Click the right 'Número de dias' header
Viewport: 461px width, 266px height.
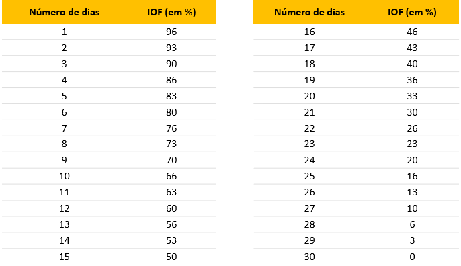(309, 12)
